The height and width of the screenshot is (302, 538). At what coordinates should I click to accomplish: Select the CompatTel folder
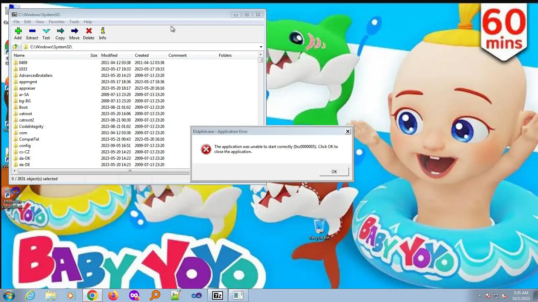(x=29, y=139)
